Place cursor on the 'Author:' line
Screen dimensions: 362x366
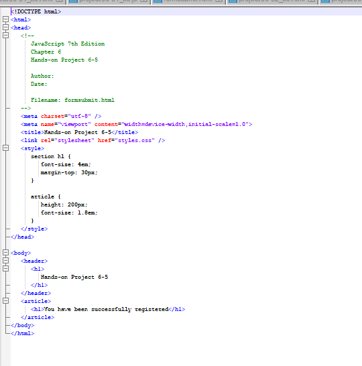(42, 76)
